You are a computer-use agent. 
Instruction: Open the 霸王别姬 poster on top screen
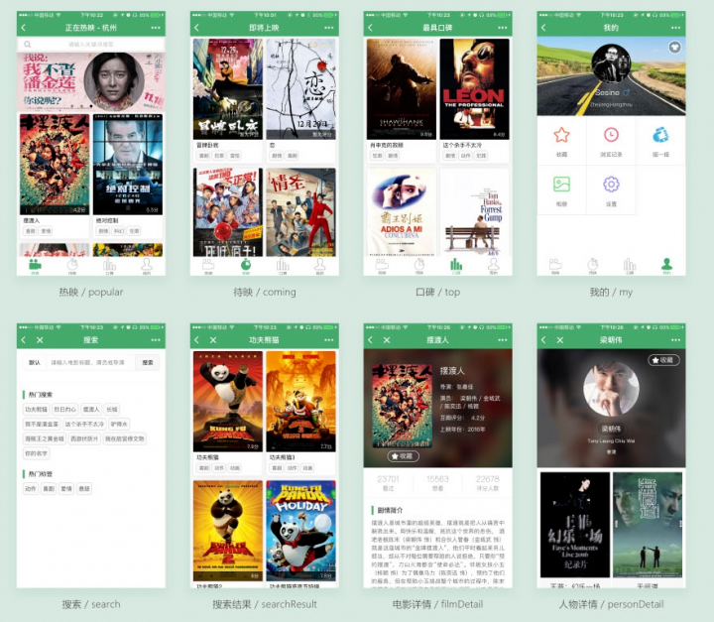(x=402, y=212)
